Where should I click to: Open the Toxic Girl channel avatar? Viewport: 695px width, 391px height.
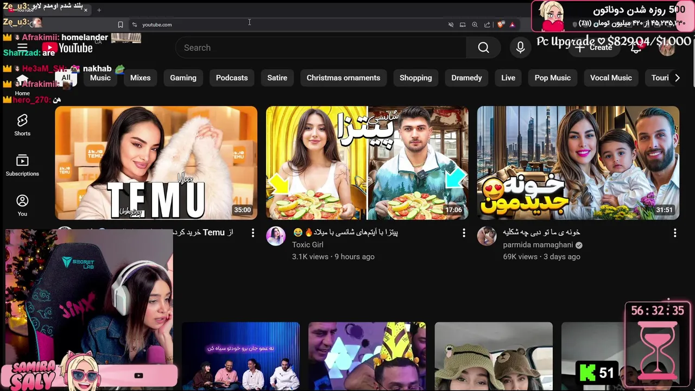click(276, 236)
